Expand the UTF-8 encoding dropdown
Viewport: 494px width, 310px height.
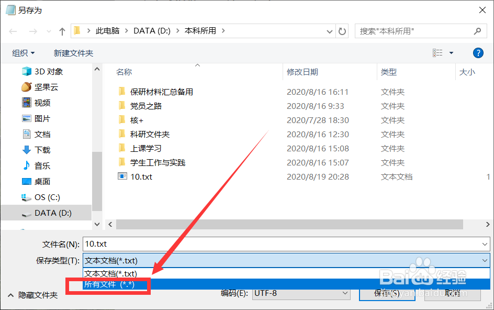point(346,294)
